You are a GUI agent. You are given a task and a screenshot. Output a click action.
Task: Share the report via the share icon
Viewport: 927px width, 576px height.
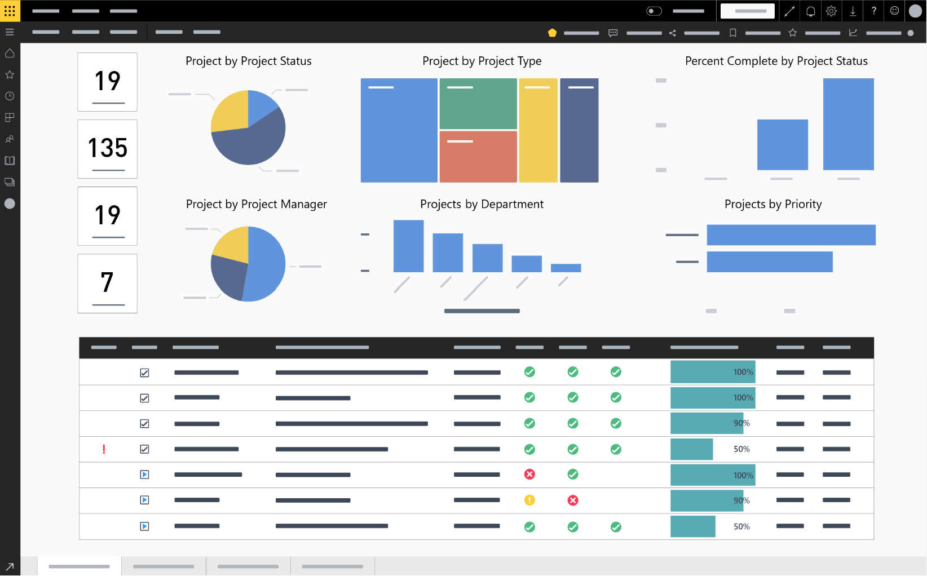coord(672,33)
